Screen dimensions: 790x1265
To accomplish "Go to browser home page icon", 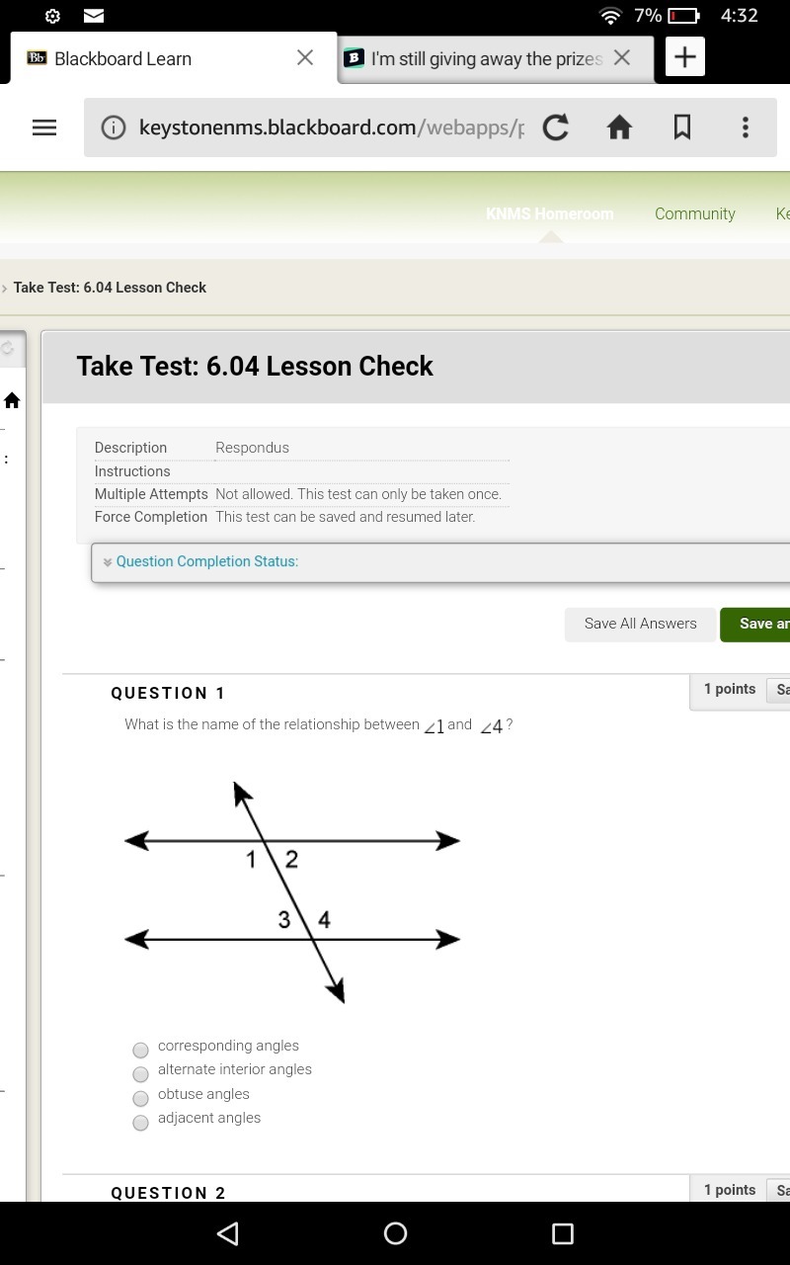I will click(x=619, y=127).
